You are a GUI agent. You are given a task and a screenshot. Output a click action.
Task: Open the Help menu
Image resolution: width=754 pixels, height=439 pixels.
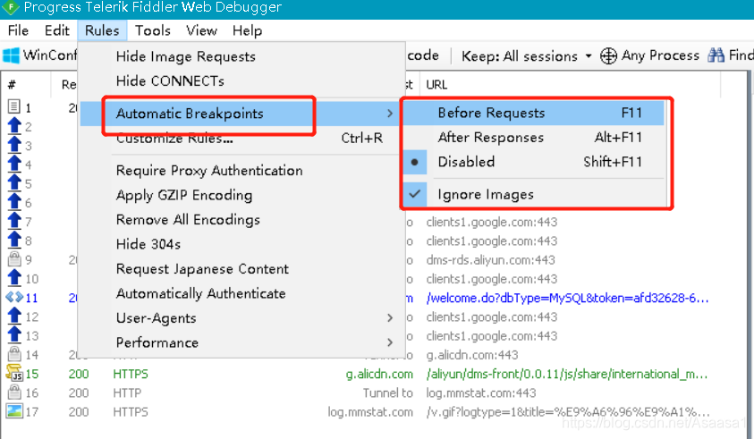[x=247, y=30]
